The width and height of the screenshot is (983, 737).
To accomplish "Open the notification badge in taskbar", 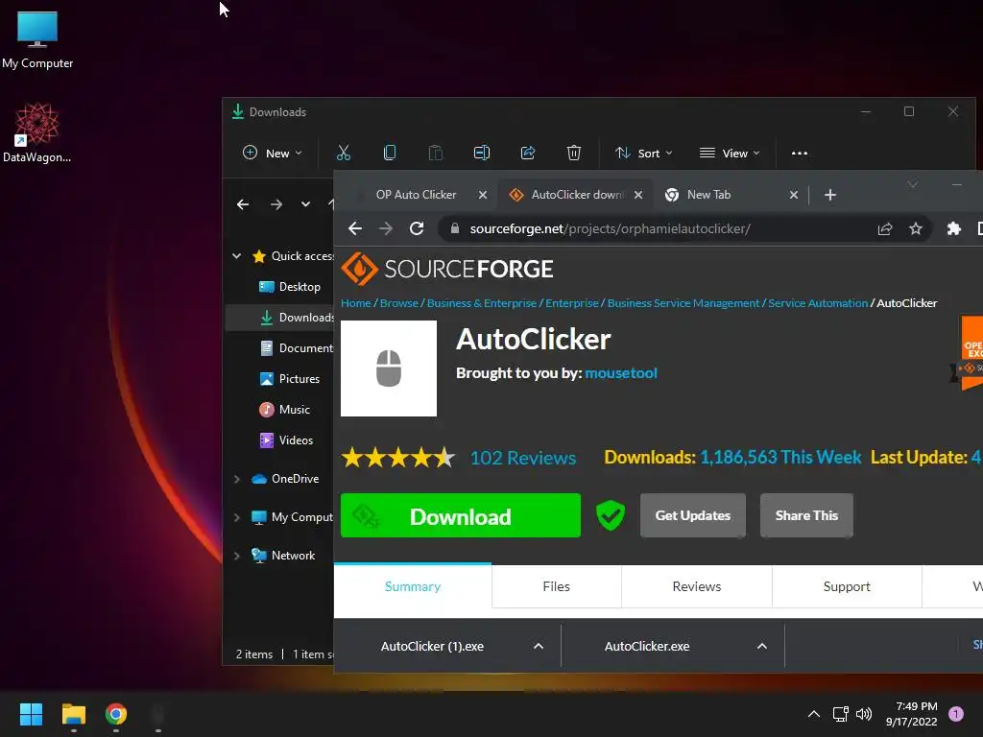I will coord(955,714).
